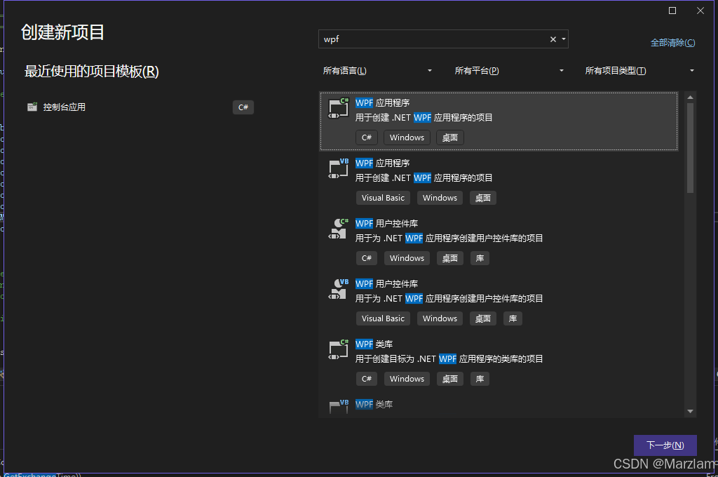Open the 所有平台 platform filter

509,71
